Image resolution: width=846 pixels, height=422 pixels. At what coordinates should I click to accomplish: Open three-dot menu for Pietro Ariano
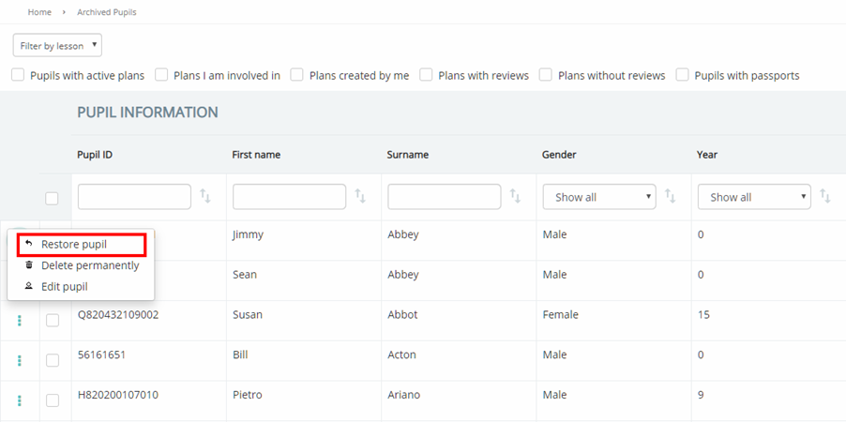20,400
